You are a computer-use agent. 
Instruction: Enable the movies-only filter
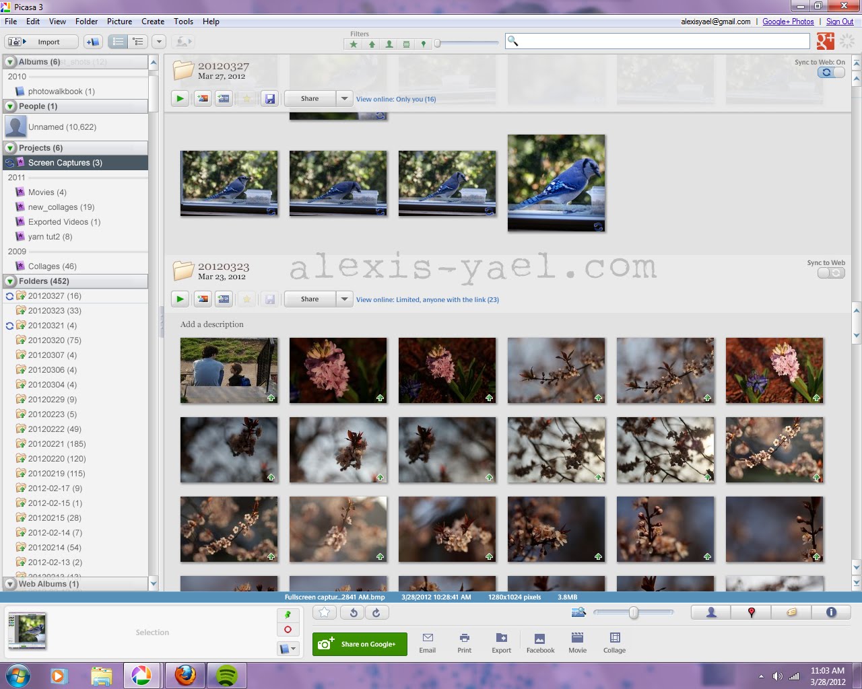407,44
